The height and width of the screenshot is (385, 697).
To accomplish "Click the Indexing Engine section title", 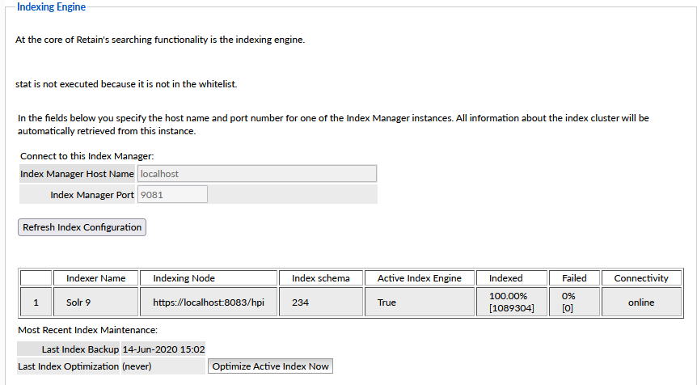I will click(x=51, y=7).
